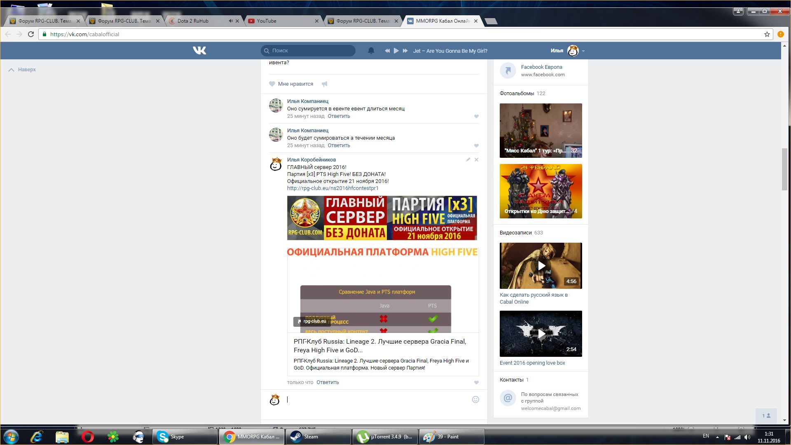
Task: Like the post with Мне нравится
Action: point(291,84)
